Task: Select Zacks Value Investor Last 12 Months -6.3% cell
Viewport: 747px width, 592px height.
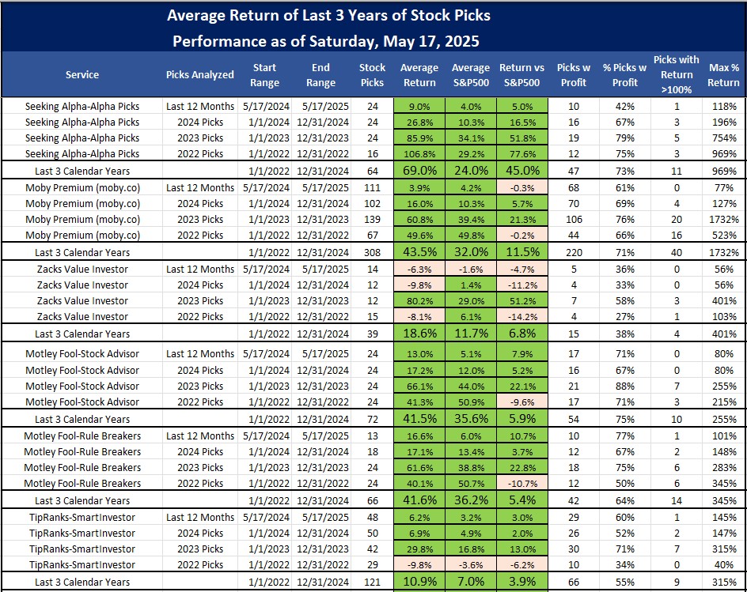Action: coord(419,269)
